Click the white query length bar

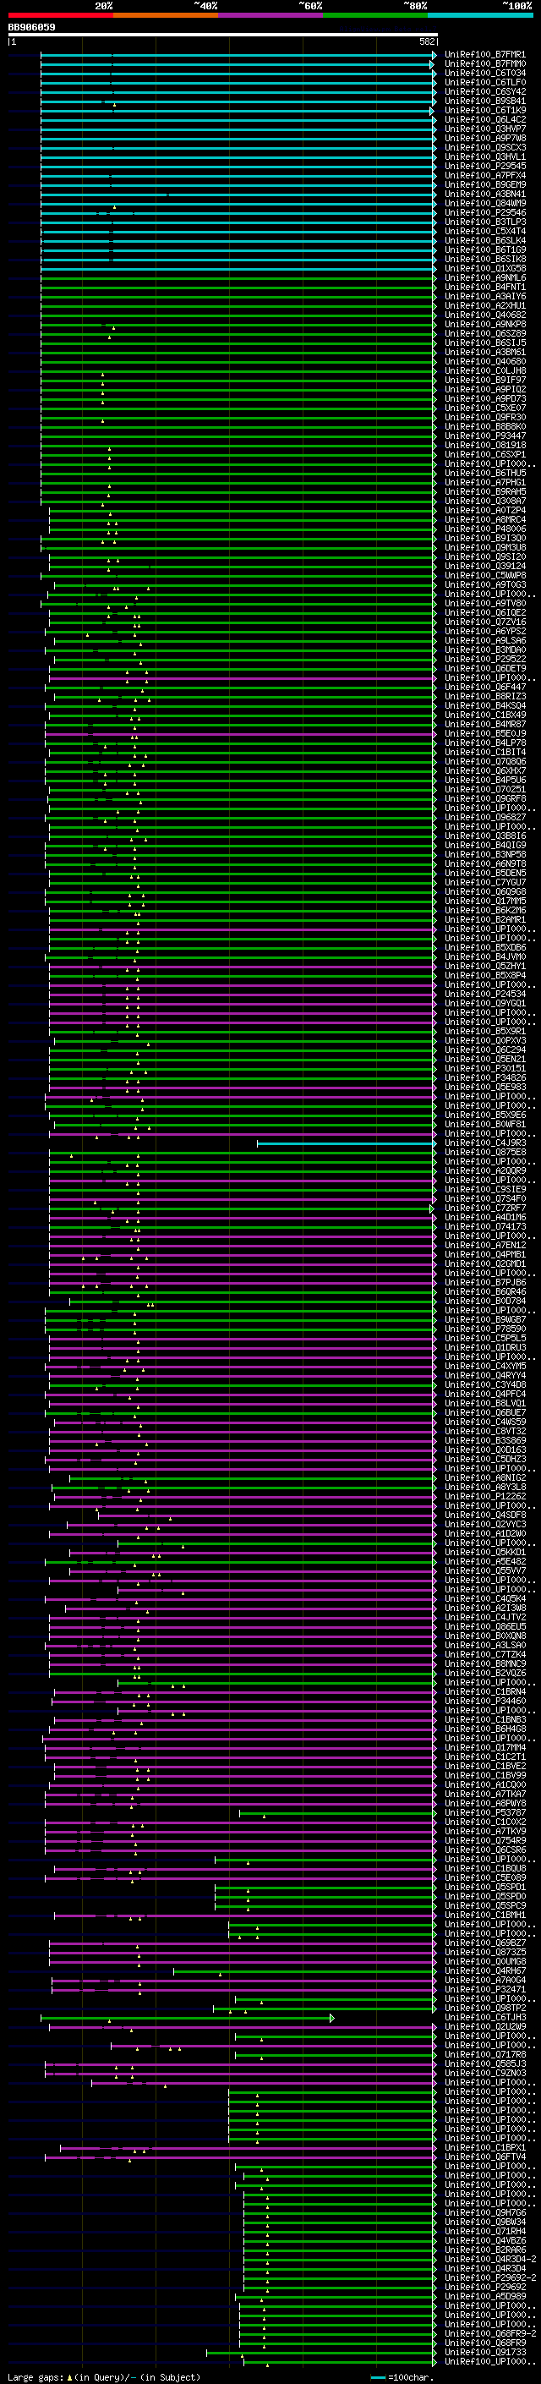pyautogui.click(x=223, y=36)
